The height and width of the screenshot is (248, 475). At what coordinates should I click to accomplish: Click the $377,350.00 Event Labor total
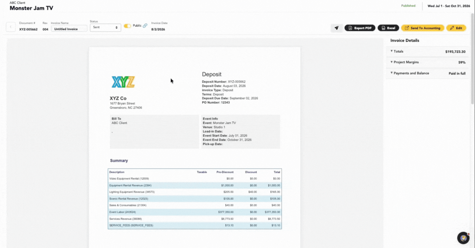tap(273, 212)
